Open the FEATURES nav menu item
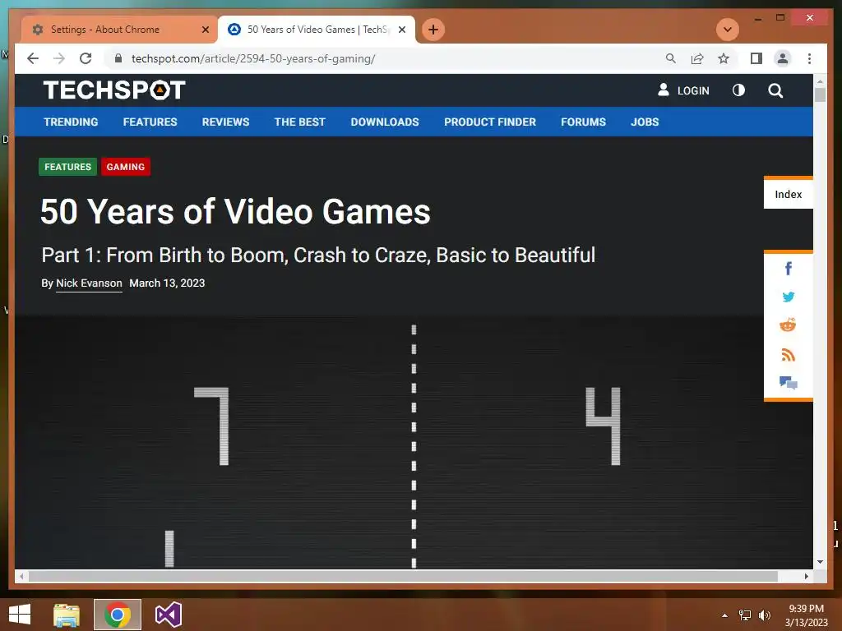This screenshot has width=842, height=631. [x=150, y=122]
